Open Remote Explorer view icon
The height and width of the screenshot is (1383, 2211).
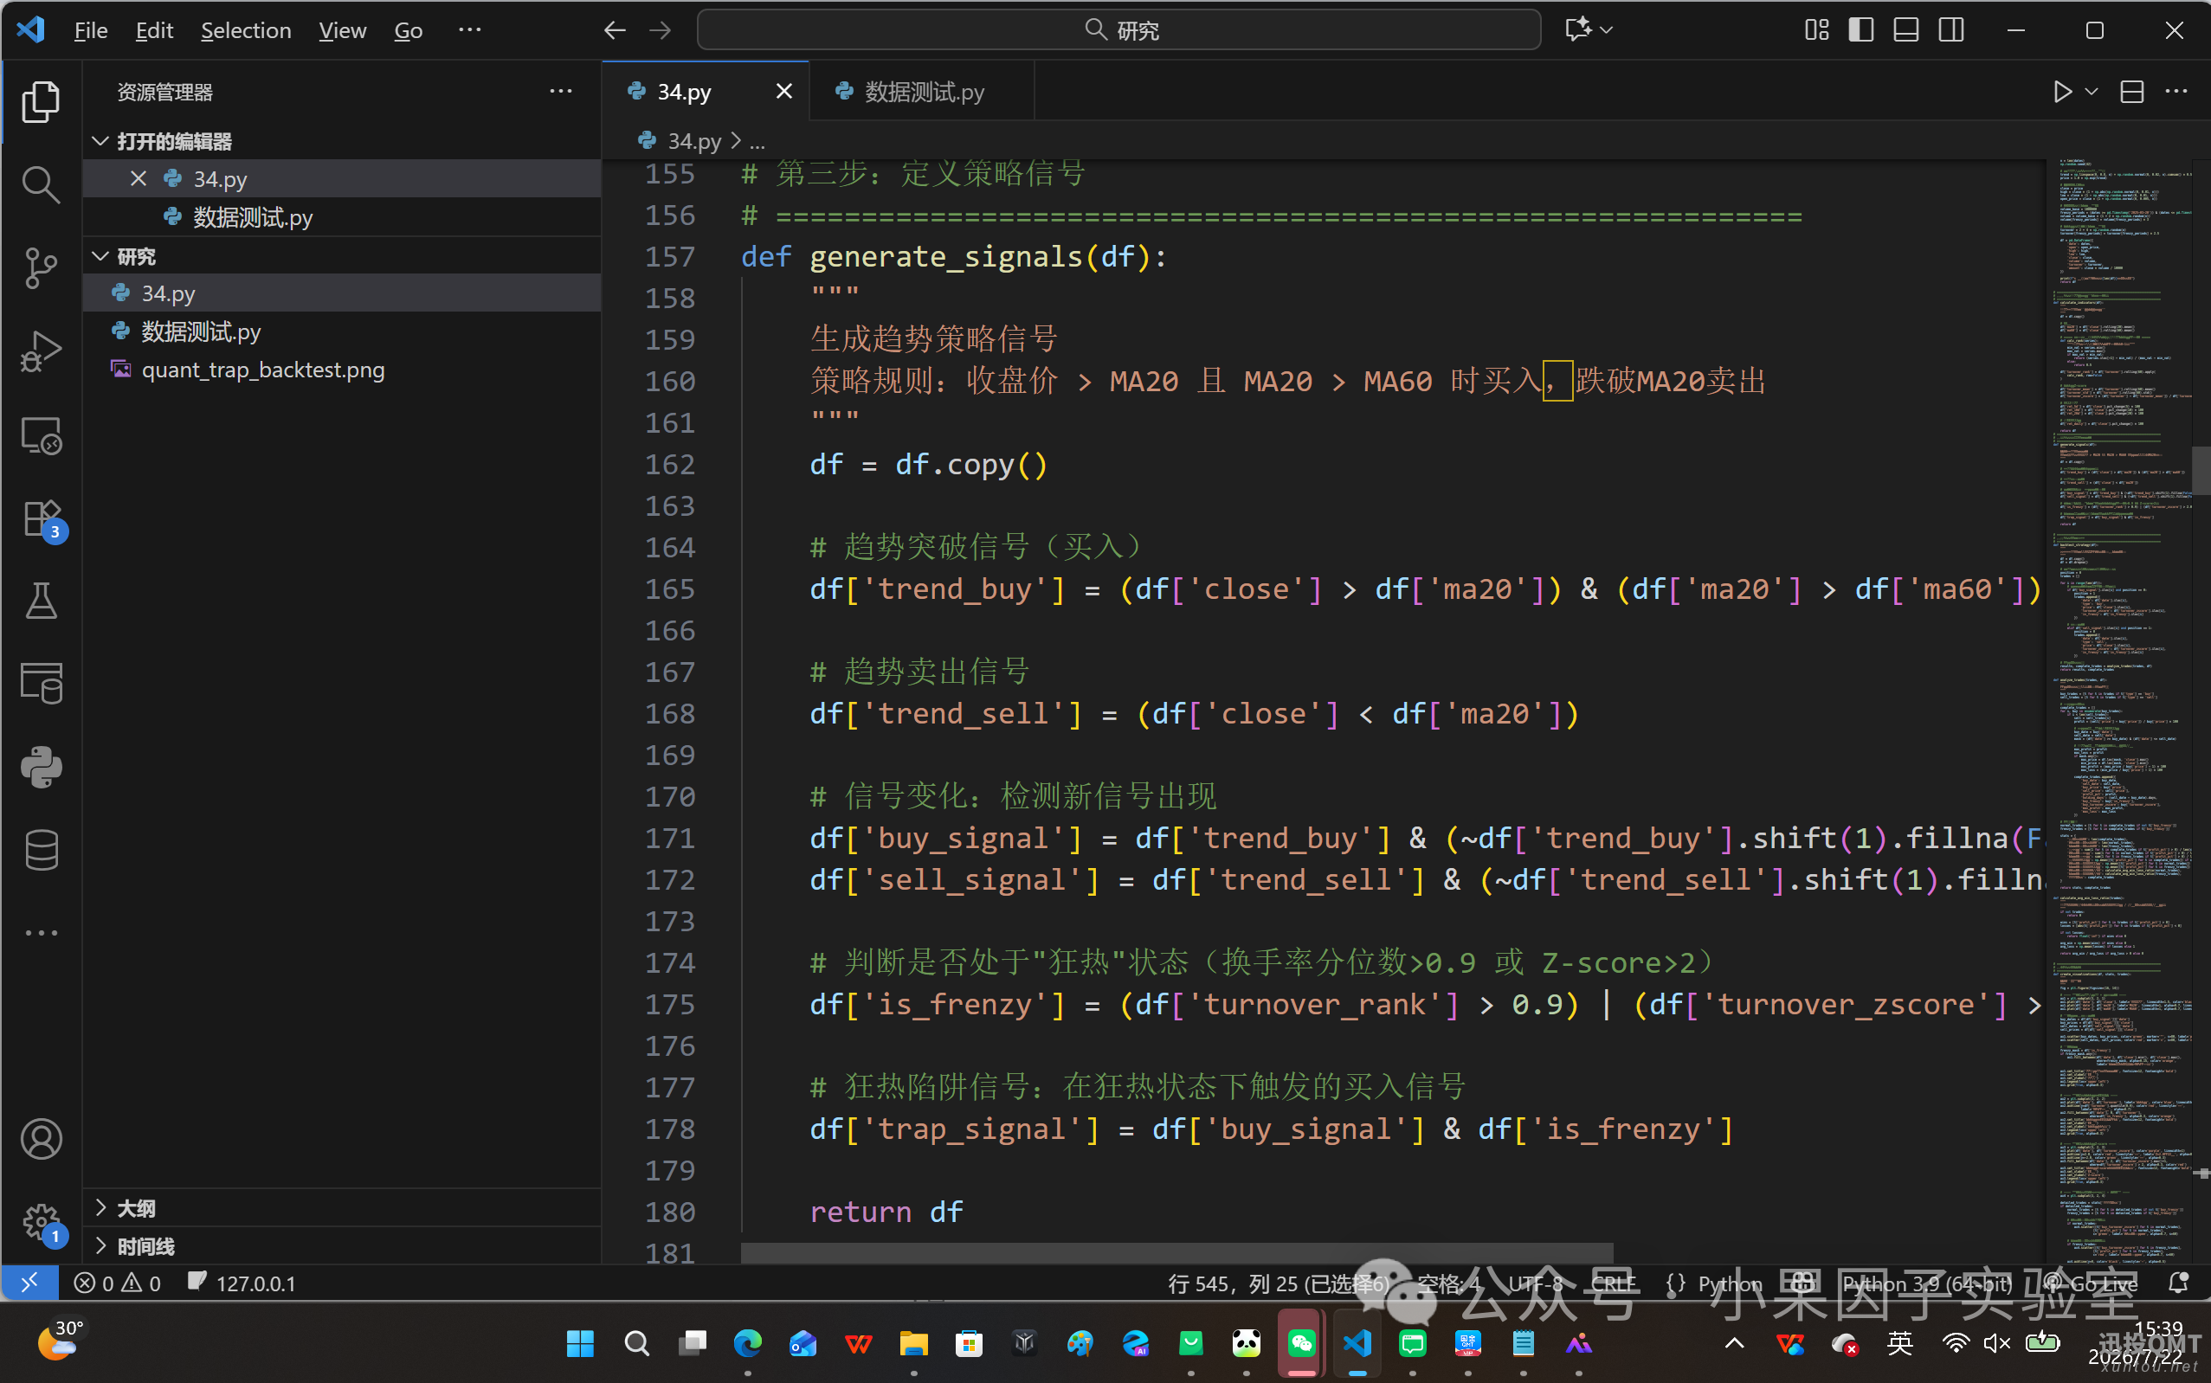pyautogui.click(x=42, y=435)
